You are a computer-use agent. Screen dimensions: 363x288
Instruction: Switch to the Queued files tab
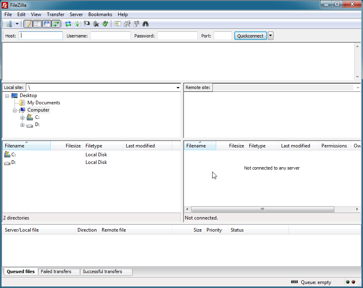coord(21,271)
